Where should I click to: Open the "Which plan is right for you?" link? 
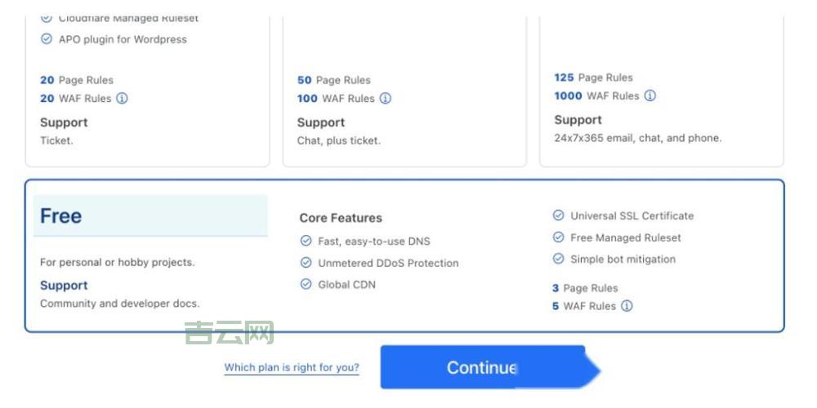coord(292,368)
